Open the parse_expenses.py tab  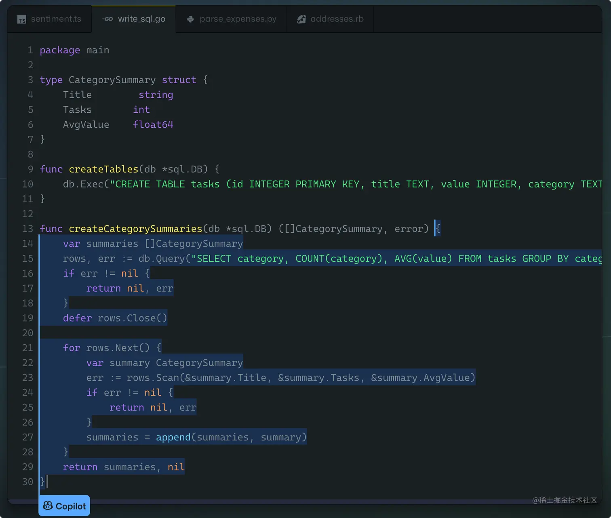click(x=232, y=19)
